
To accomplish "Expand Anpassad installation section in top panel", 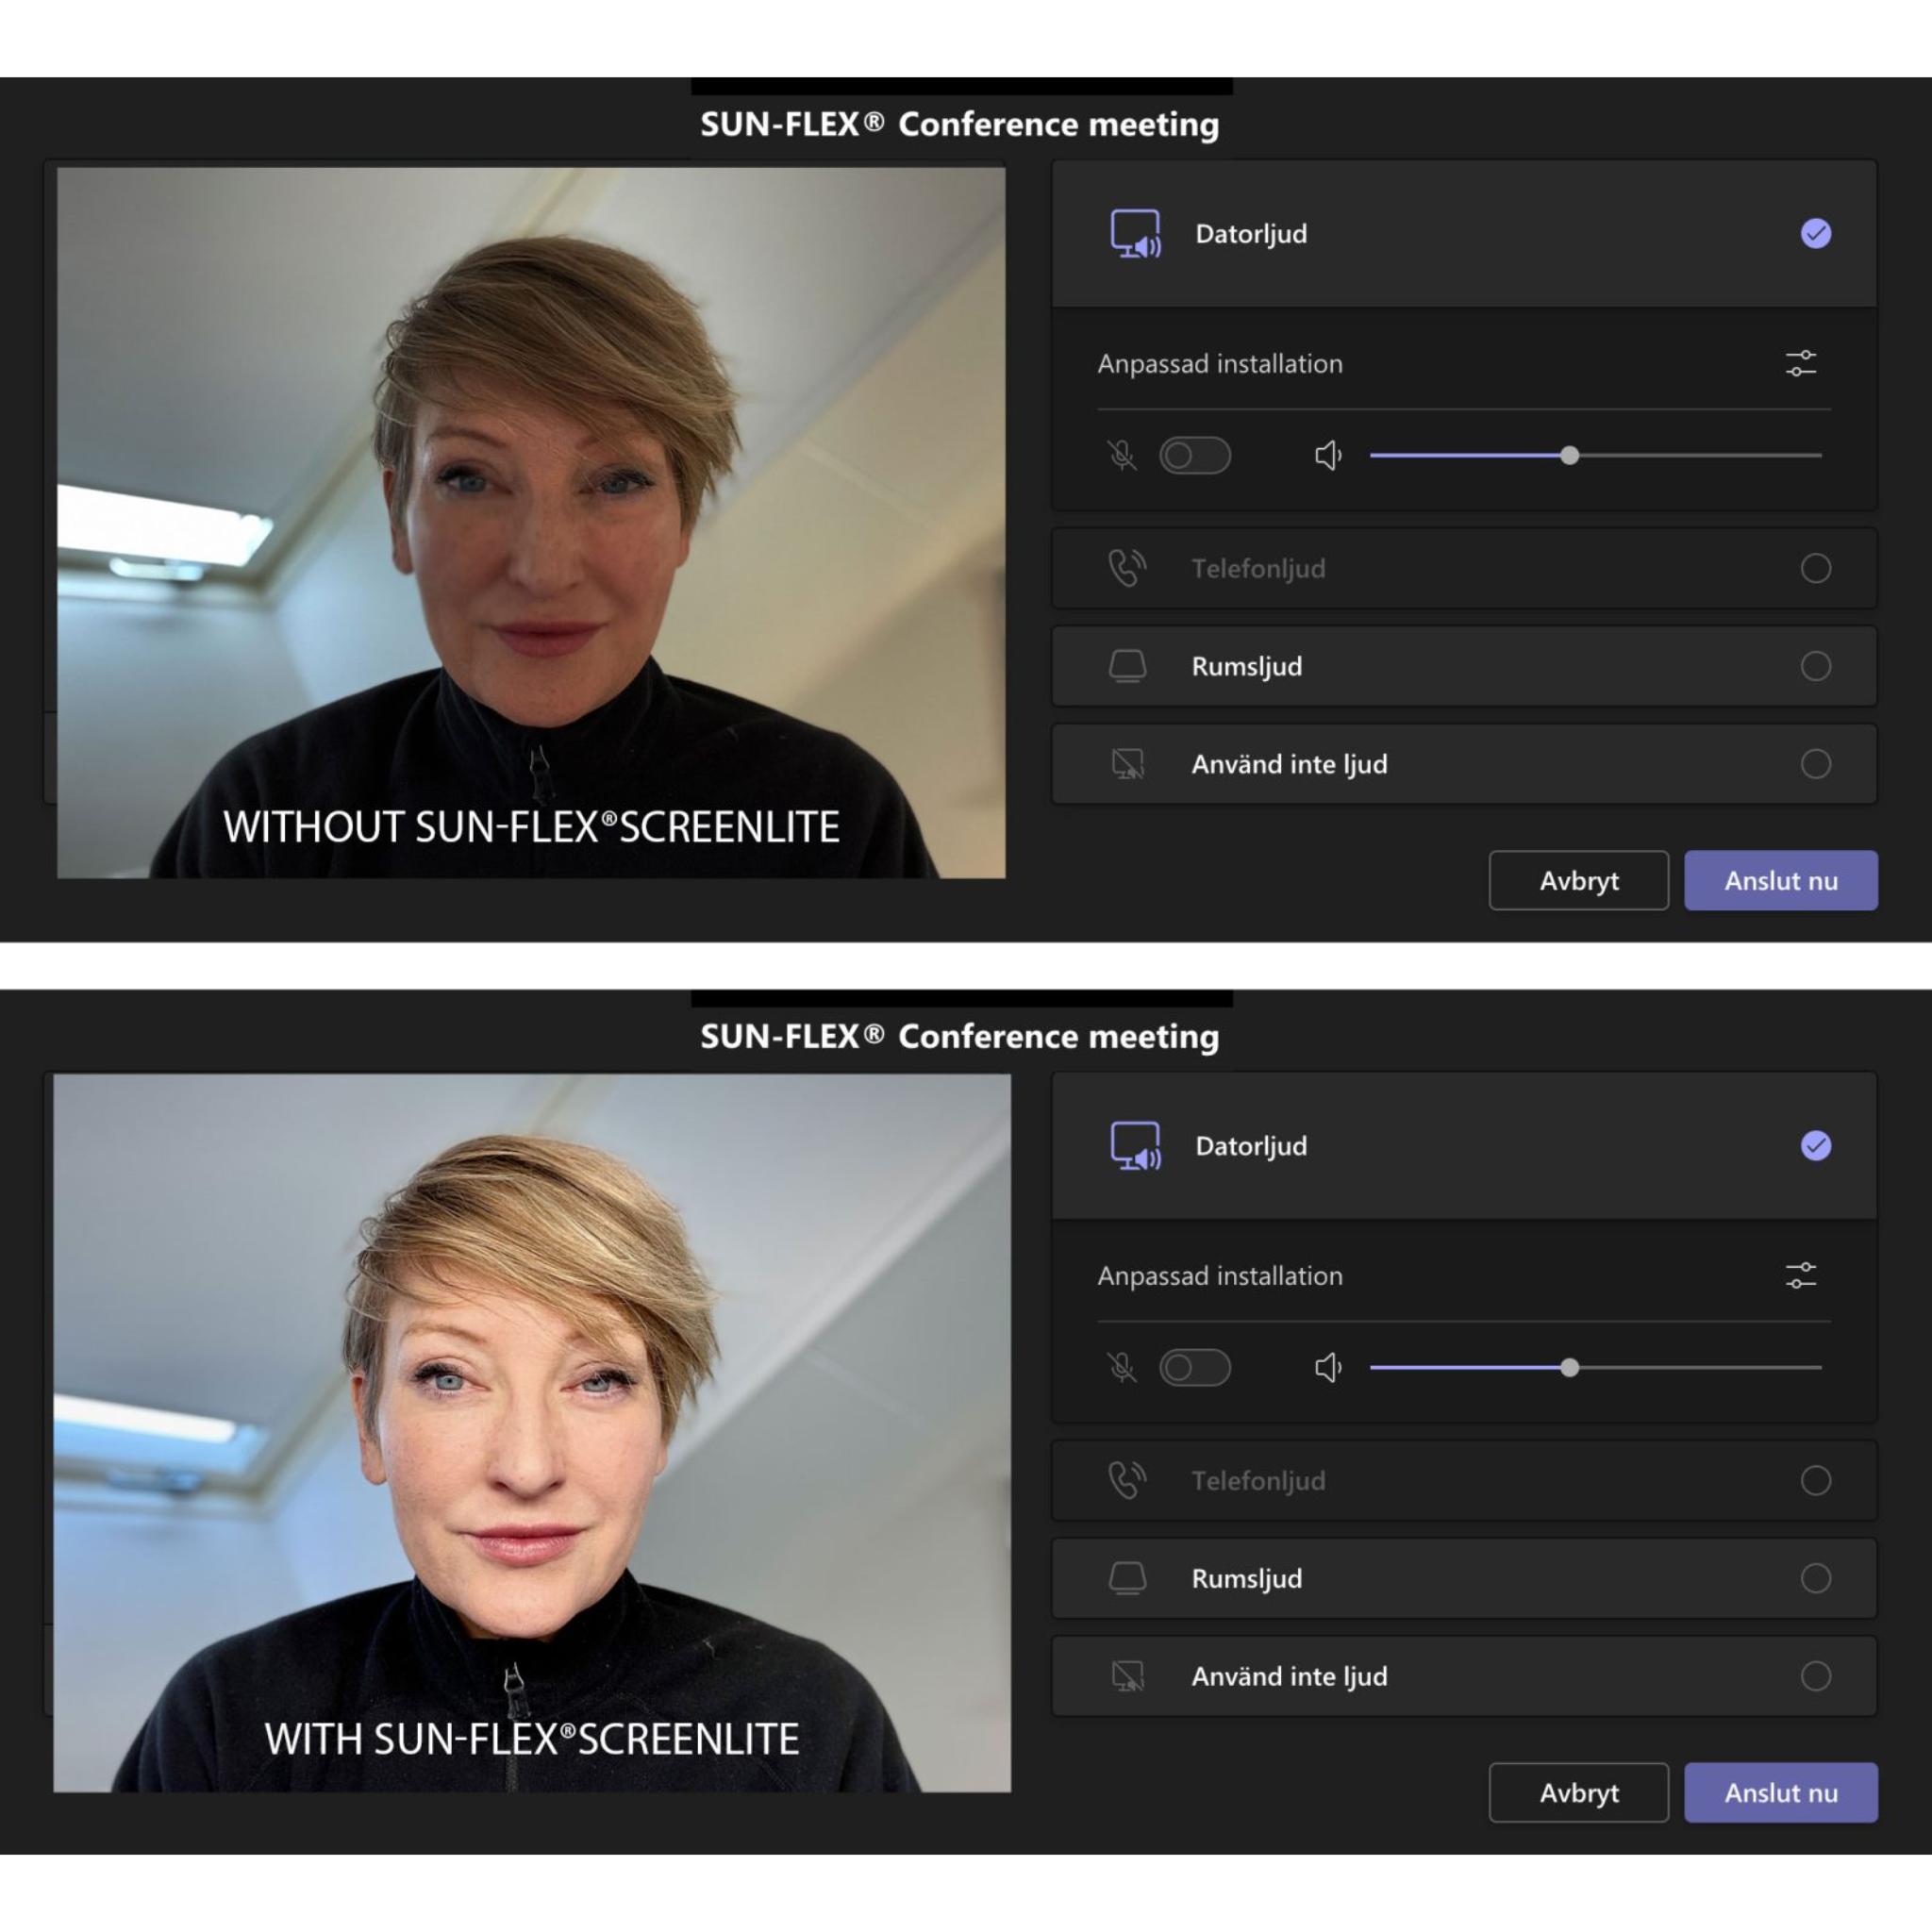I will point(1220,364).
